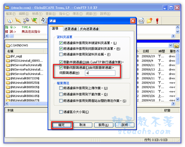The image size is (185, 147).
Task: Click the 確定 button
Action: tap(62, 125)
